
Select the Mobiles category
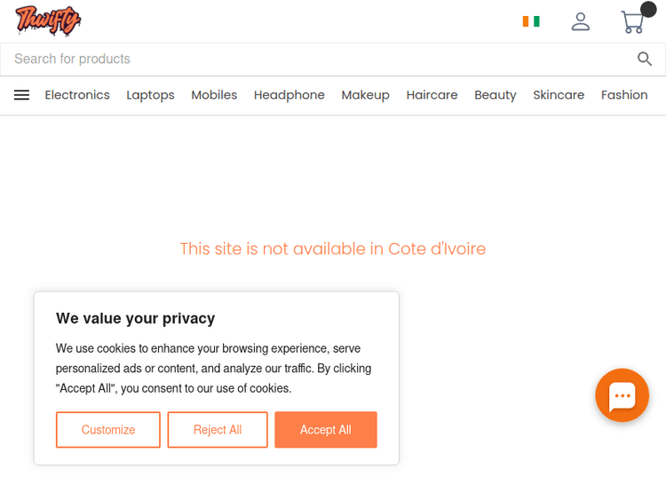point(214,95)
